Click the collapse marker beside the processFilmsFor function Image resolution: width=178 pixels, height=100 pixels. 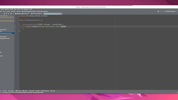pyautogui.click(x=19, y=24)
